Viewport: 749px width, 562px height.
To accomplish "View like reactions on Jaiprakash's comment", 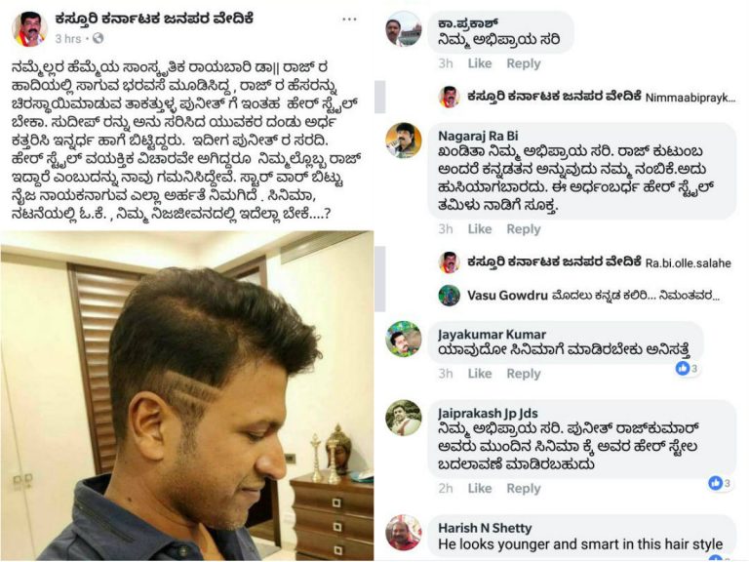I will (720, 483).
